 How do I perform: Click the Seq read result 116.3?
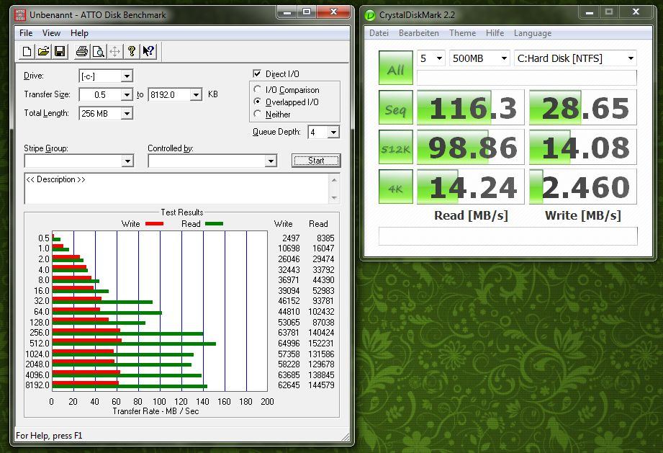click(471, 107)
